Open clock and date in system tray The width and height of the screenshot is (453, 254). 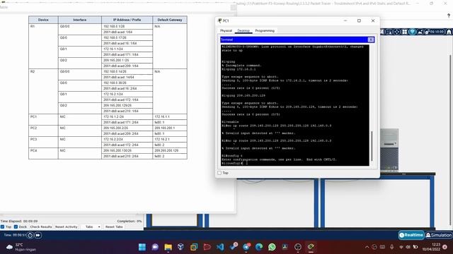(431, 247)
